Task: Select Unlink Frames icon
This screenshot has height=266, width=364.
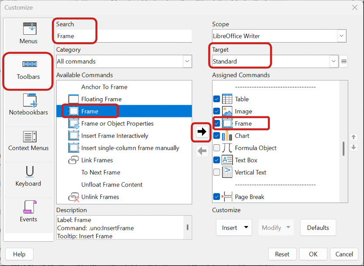Action: coord(73,197)
